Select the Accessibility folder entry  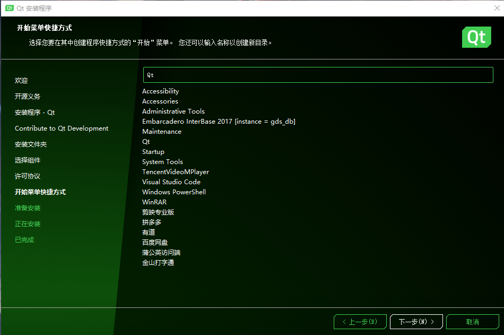click(160, 91)
